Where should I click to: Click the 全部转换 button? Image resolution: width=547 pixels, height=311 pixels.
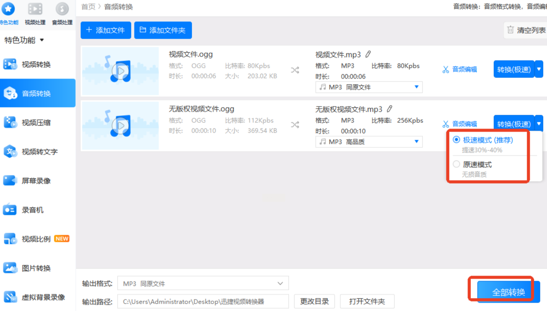click(x=508, y=292)
